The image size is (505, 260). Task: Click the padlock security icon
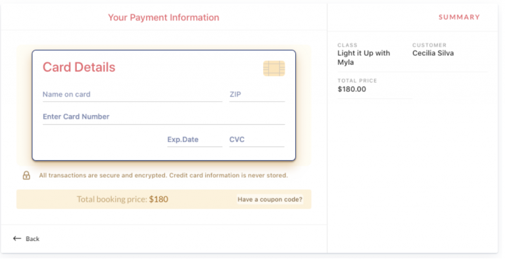[26, 175]
